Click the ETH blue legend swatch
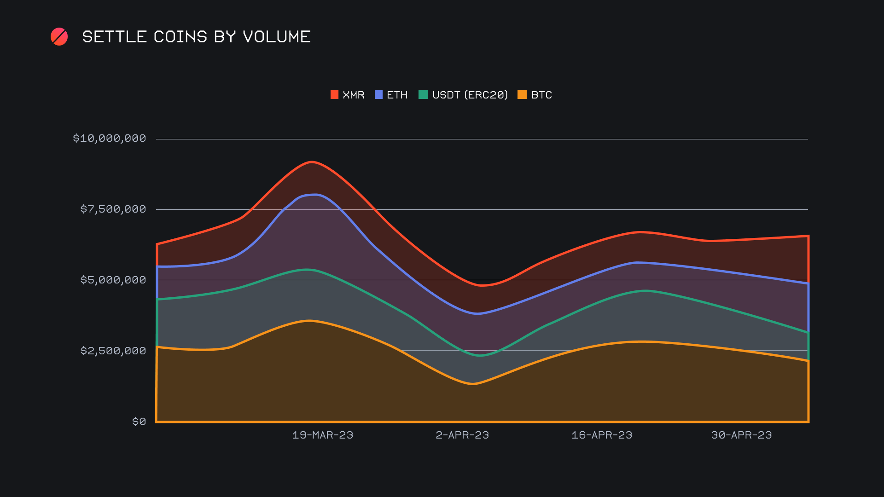 point(378,95)
